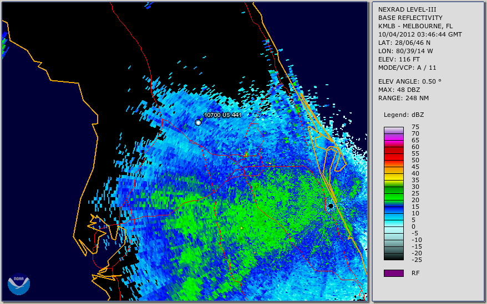The image size is (487, 304).
Task: Click the '10700 US 441' map label
Action: (x=222, y=115)
